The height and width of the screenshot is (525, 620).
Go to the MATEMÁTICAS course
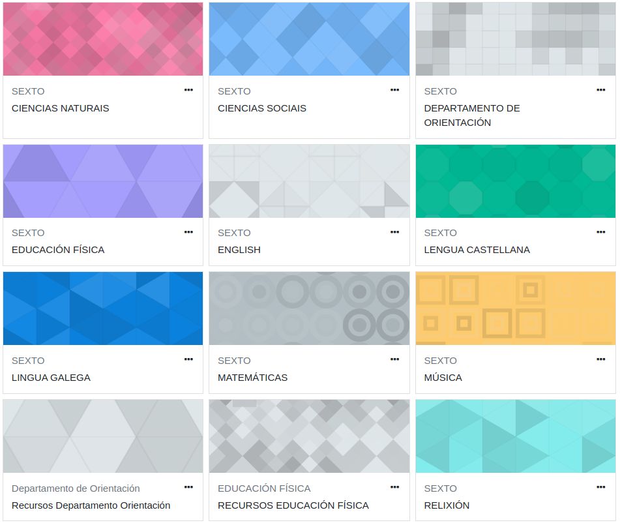[x=252, y=378]
